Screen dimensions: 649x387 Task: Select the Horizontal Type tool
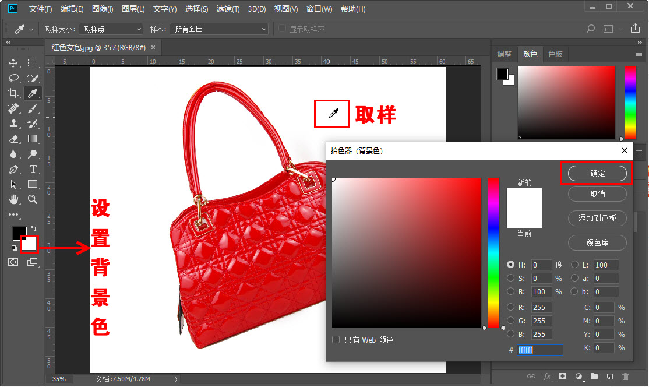[x=33, y=169]
